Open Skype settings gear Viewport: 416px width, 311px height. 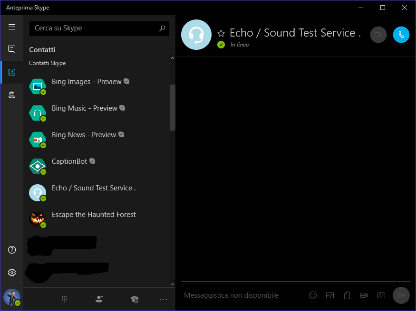(12, 273)
